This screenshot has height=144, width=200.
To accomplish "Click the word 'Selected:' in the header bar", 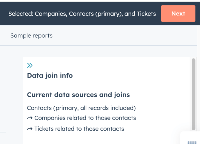I will point(21,14).
